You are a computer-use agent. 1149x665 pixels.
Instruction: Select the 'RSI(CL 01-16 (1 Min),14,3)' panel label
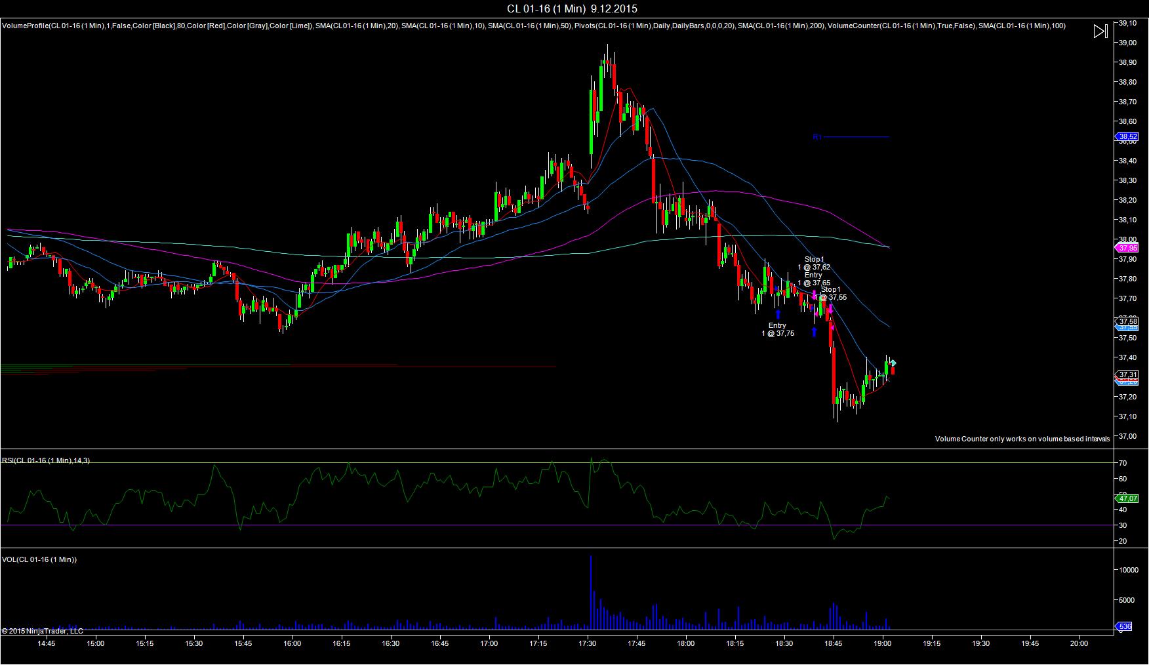pyautogui.click(x=46, y=460)
